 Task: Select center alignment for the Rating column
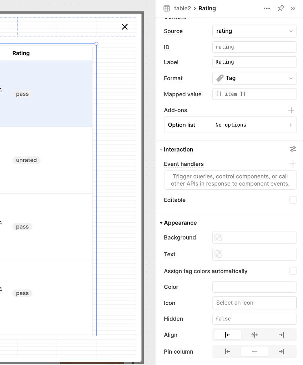pos(254,335)
